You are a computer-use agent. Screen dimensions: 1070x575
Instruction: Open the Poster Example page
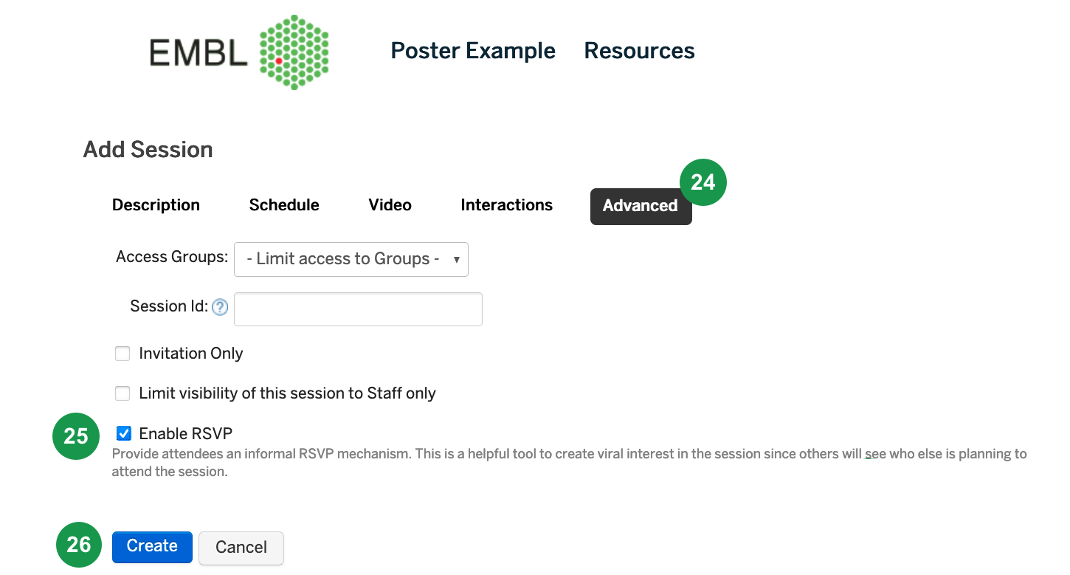[472, 51]
